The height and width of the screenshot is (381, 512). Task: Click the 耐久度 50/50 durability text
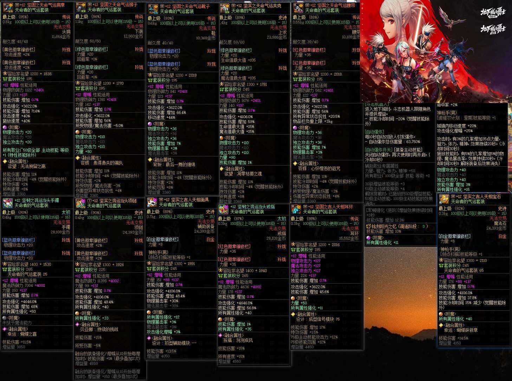coord(88,41)
